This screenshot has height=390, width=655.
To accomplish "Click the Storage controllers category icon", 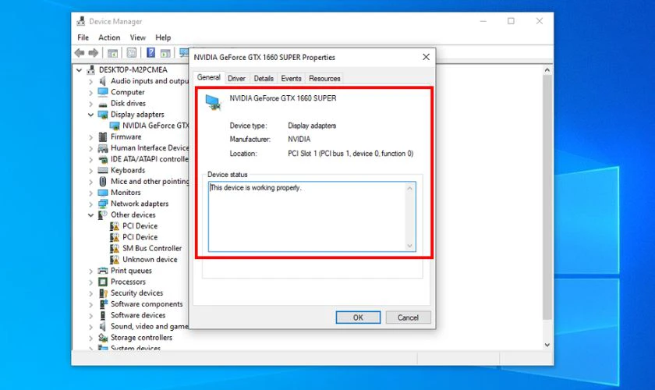I will click(103, 337).
